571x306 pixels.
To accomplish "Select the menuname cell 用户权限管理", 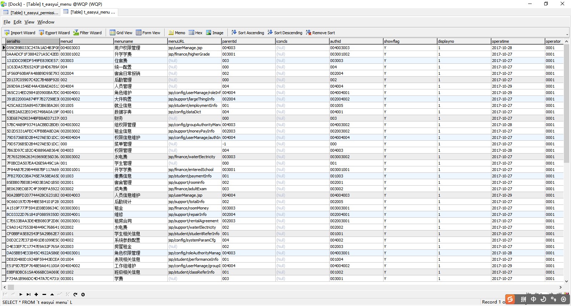I will pyautogui.click(x=140, y=48).
